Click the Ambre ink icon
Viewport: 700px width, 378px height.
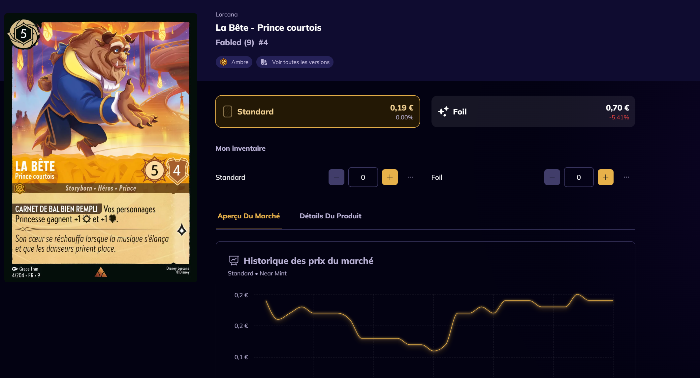pyautogui.click(x=224, y=62)
